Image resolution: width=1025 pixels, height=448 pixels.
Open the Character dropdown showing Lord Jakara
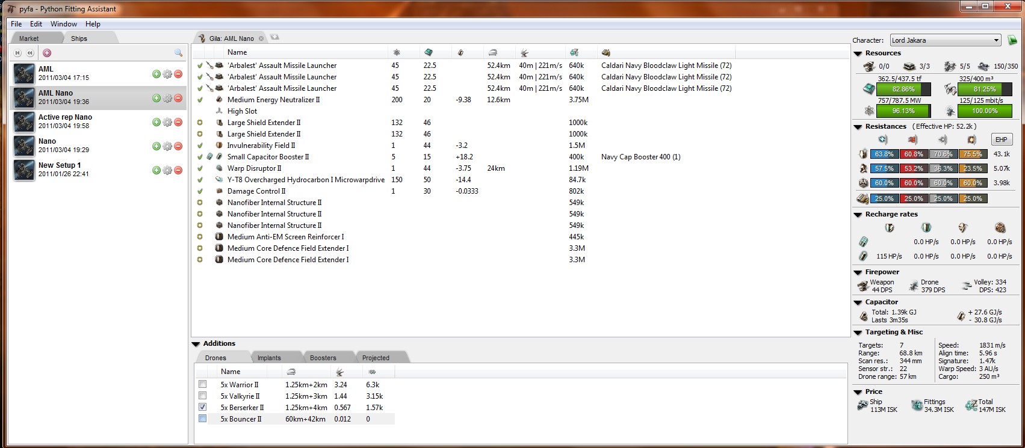click(945, 40)
